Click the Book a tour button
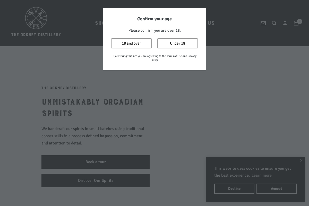Viewport: 309px width, 206px height. 96,162
